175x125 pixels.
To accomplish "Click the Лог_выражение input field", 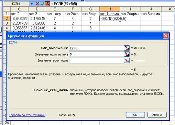I will 96,48.
